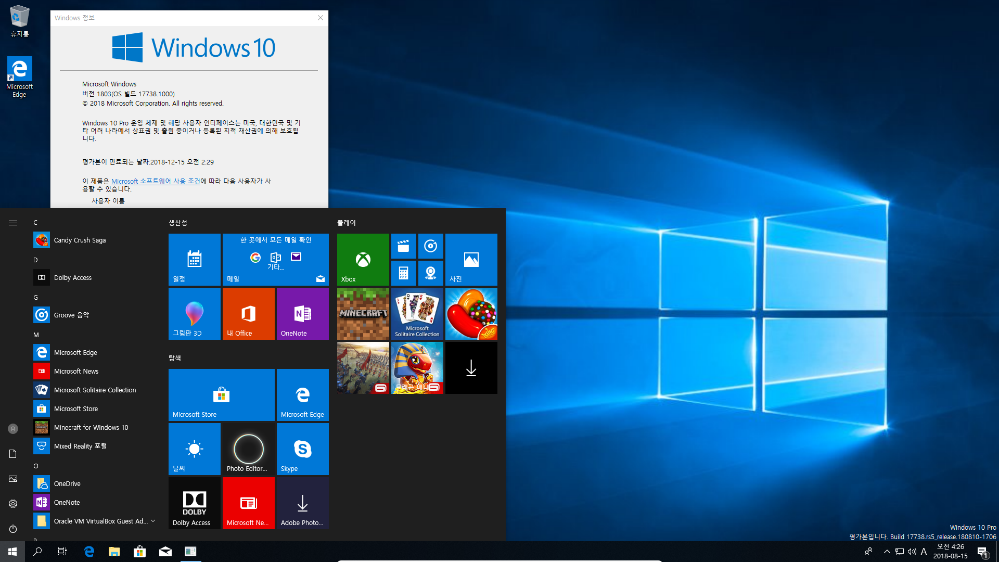Screen dimensions: 999x562
Task: Open the Microsoft Edge tile
Action: point(302,394)
